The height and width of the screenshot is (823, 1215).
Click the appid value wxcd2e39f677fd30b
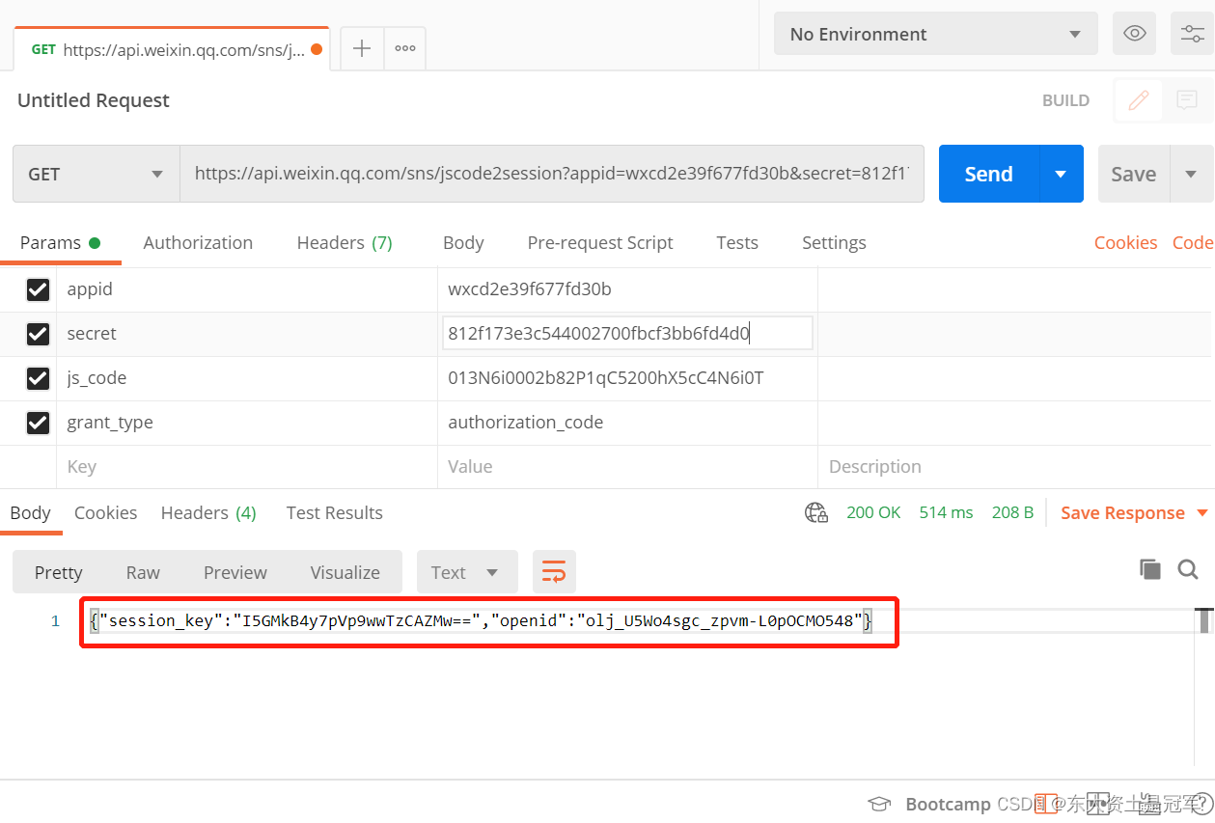530,289
